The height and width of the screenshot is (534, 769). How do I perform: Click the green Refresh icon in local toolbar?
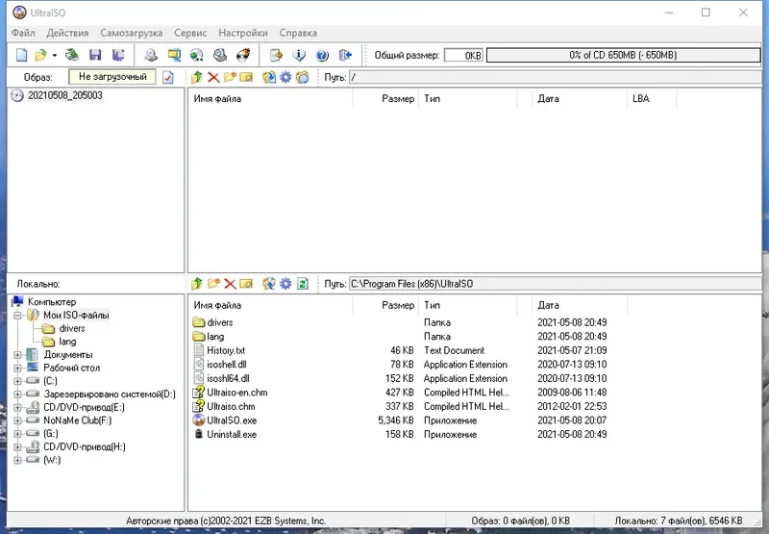(303, 284)
